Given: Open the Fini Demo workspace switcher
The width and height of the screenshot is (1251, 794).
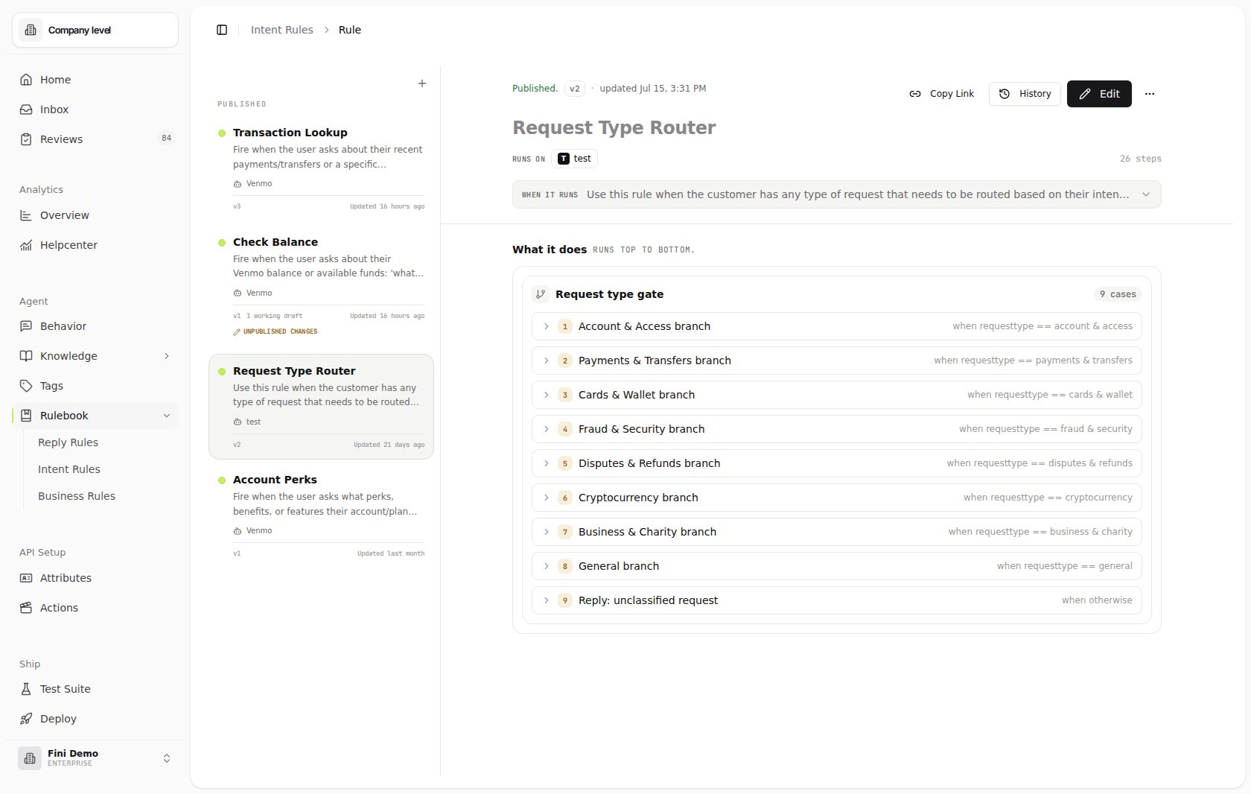Looking at the screenshot, I should (95, 758).
